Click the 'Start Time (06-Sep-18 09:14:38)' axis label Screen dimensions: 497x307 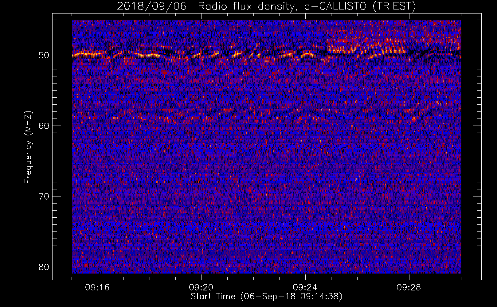coord(266,297)
